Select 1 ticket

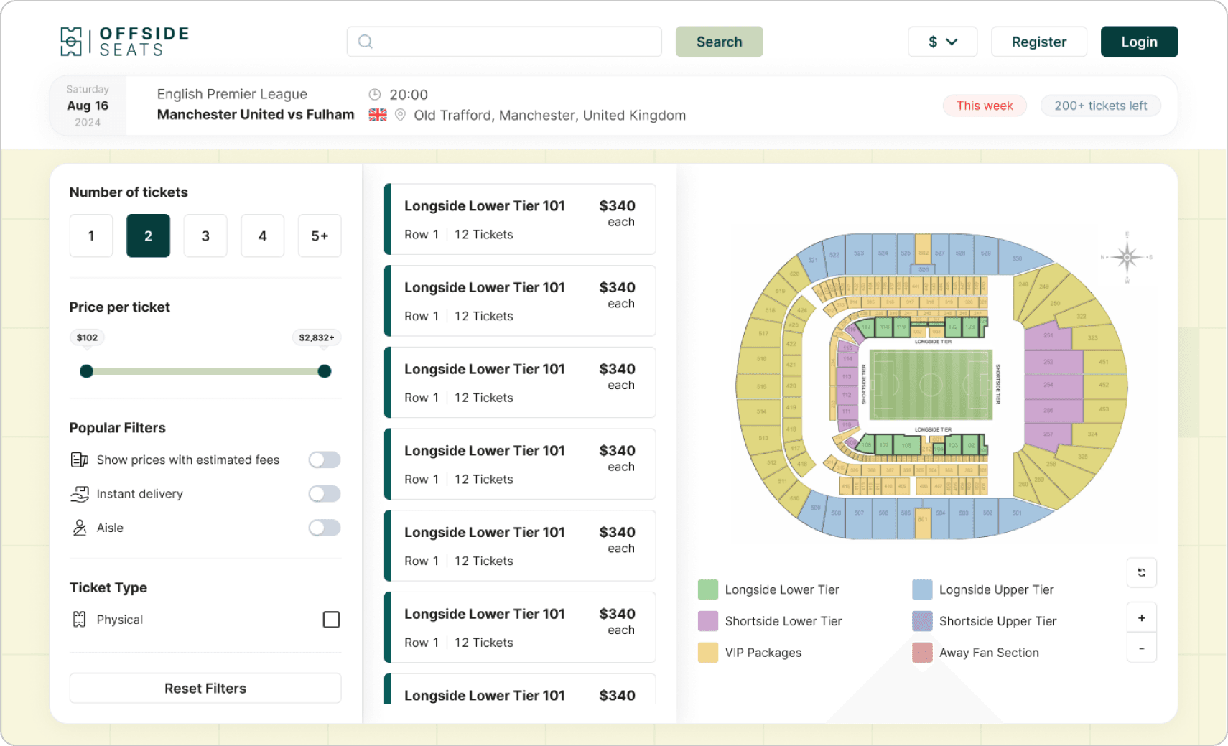(91, 236)
